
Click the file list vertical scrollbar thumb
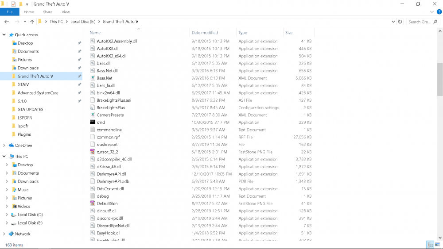click(x=440, y=79)
